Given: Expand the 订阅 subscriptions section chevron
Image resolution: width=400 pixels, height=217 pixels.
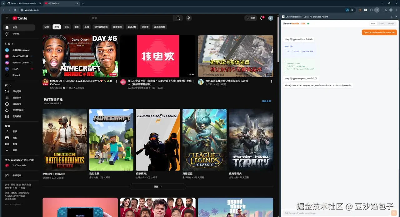Looking at the screenshot, I should click(x=12, y=44).
